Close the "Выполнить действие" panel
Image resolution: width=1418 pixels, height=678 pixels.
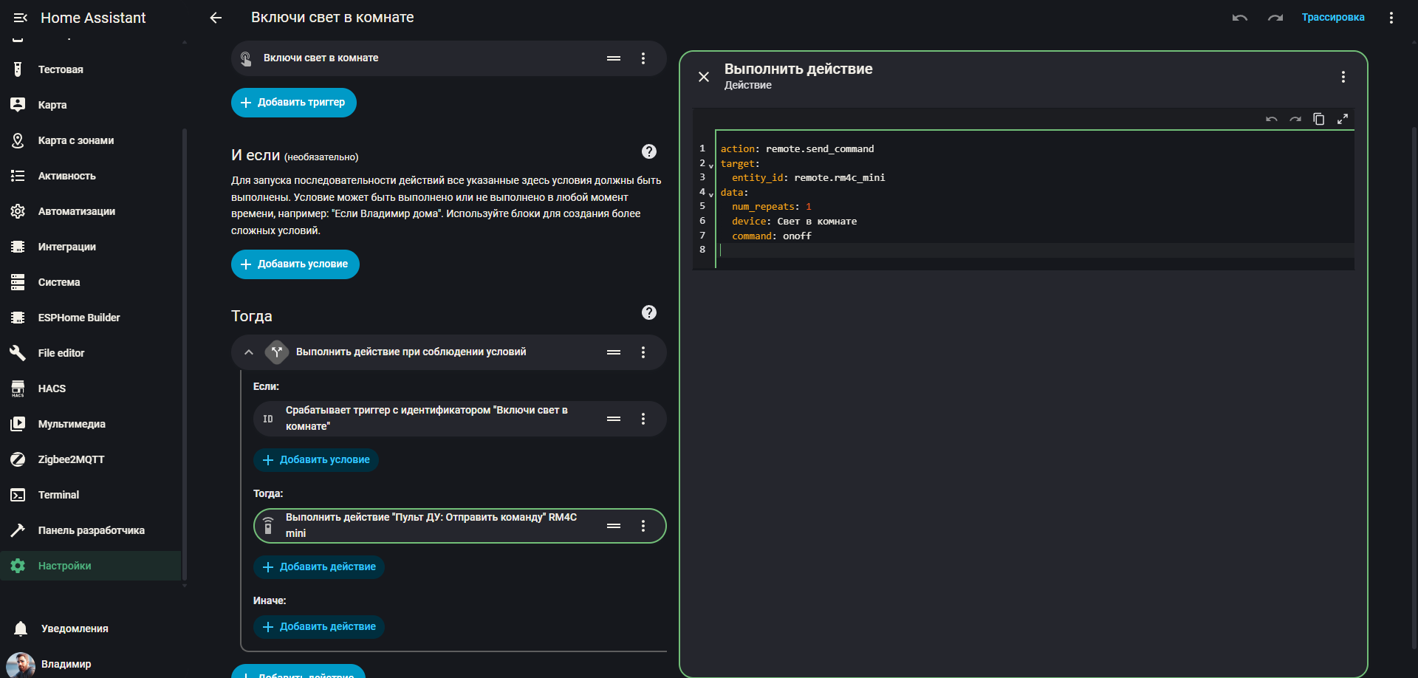pyautogui.click(x=704, y=77)
